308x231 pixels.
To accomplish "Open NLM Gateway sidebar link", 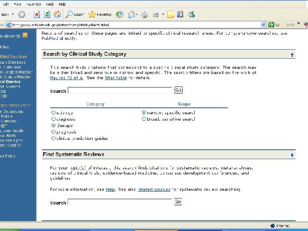I will pos(8,121).
